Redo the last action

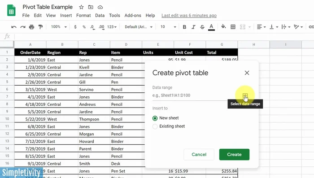coord(22,27)
